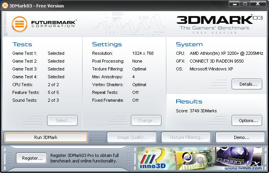Click the 'Fixed Framerate:' label
Screen dimensions: 269x173
[x=108, y=100]
